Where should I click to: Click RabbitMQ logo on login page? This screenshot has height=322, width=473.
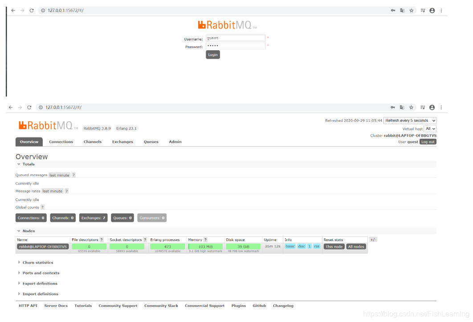coord(227,25)
